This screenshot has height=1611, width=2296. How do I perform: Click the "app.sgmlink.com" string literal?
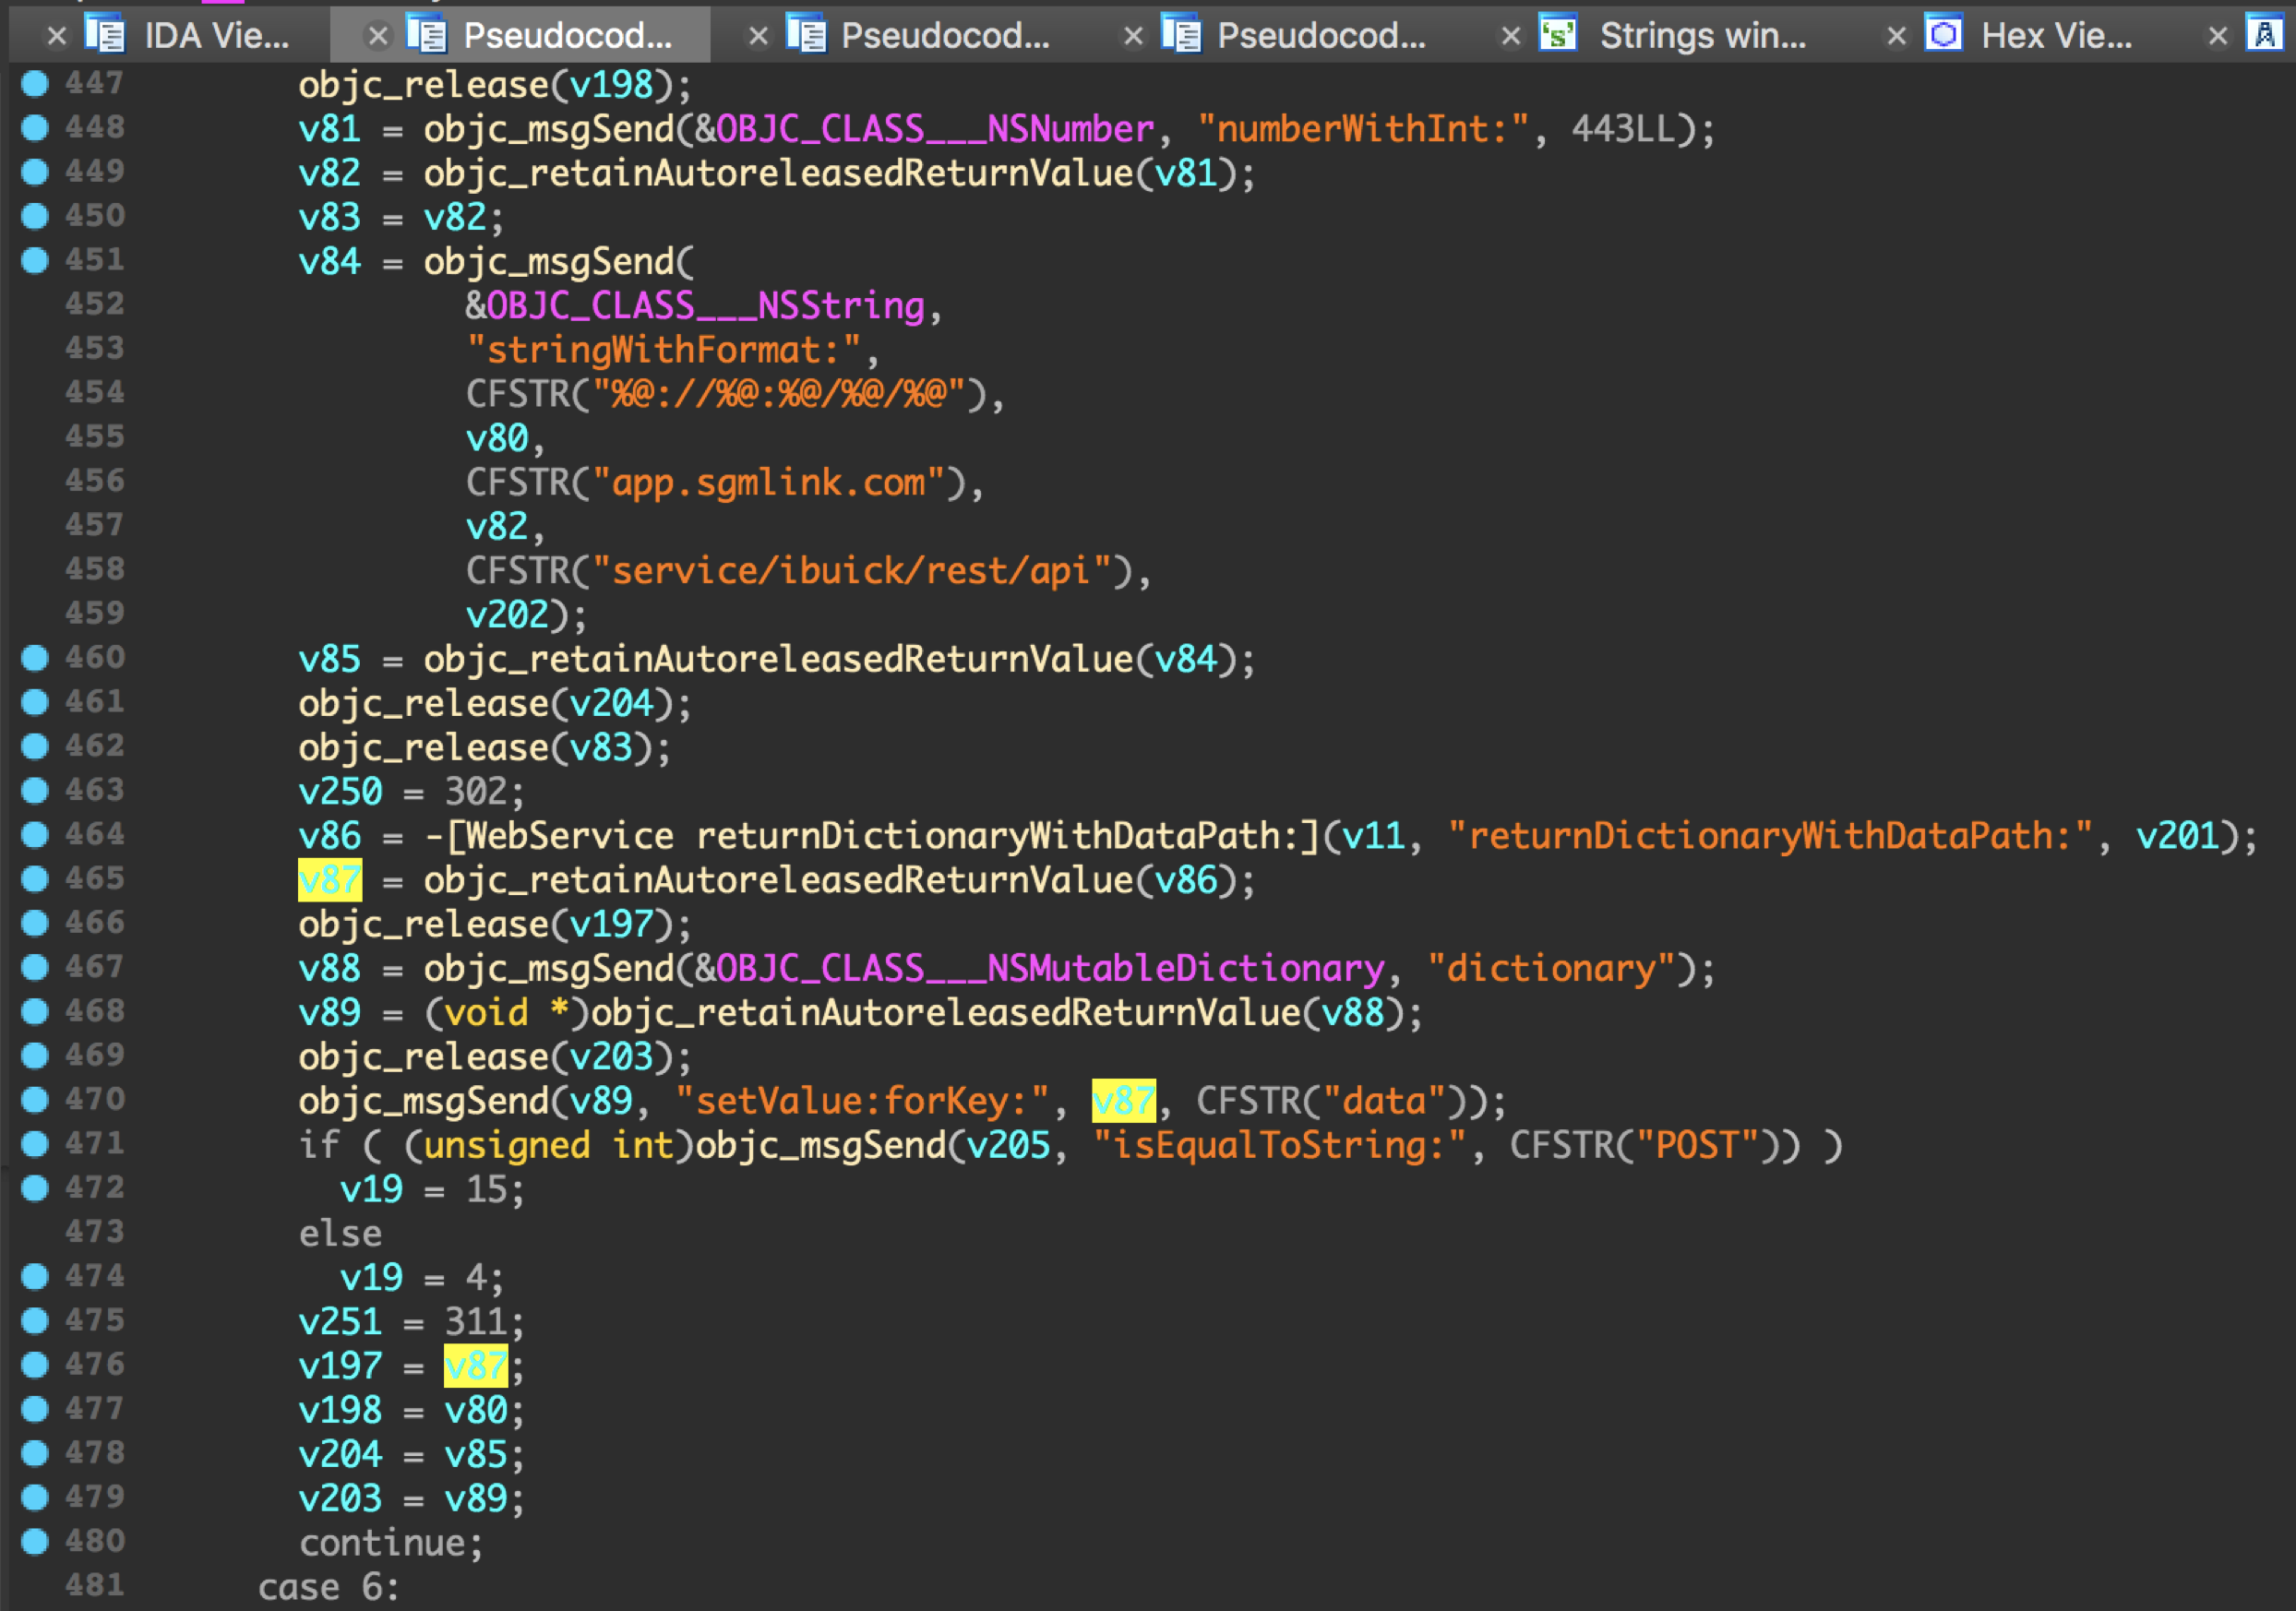(768, 483)
